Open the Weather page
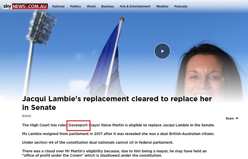The width and height of the screenshot is (248, 159). click(162, 7)
